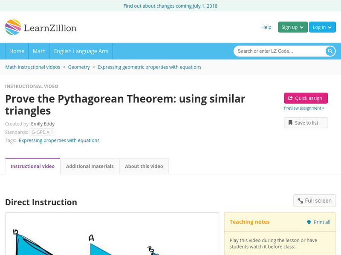This screenshot has height=255, width=341.
Task: Open the Sign up dropdown chevron
Action: (x=301, y=27)
